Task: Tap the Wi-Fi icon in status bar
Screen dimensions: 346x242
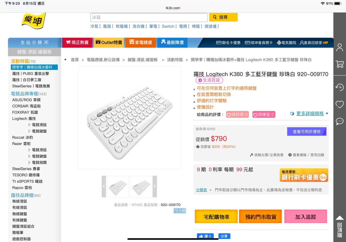Action: click(322, 4)
